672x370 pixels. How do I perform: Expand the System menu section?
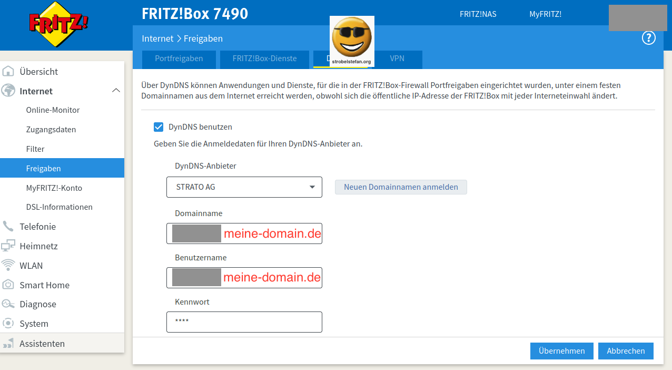click(x=34, y=324)
